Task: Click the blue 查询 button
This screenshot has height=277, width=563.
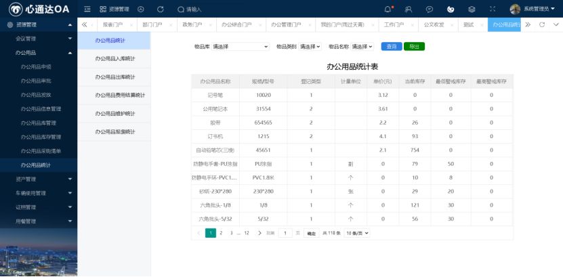Action: (x=390, y=47)
